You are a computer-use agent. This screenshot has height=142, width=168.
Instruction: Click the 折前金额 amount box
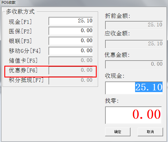[x=134, y=25]
